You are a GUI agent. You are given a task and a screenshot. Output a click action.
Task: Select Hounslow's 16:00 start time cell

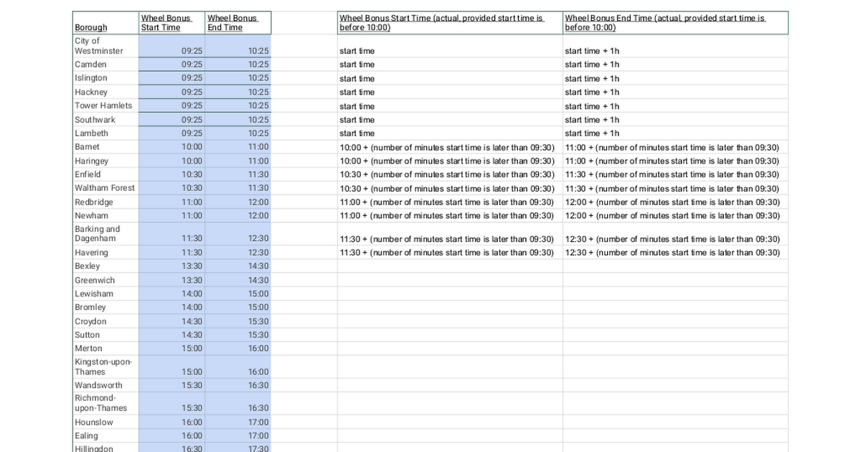pos(171,422)
